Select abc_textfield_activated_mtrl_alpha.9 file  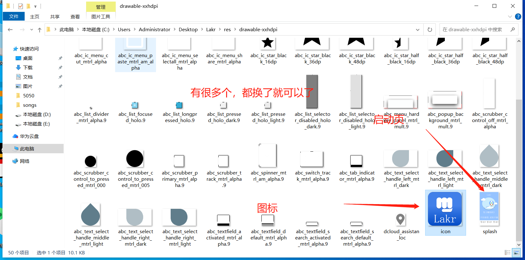tap(224, 230)
